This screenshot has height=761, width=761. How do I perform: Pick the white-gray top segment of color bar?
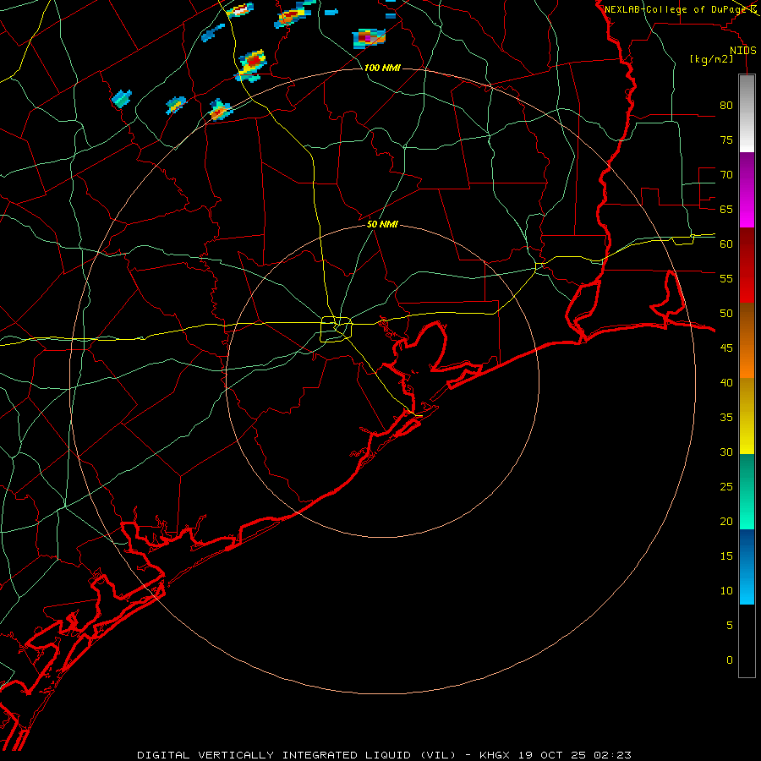click(x=747, y=113)
